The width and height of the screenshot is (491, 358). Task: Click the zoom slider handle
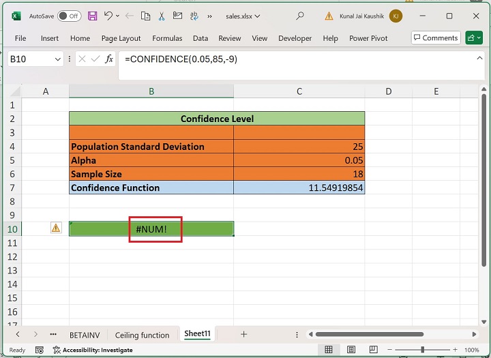pos(423,350)
